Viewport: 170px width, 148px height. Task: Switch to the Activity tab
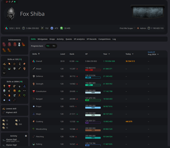(60, 39)
